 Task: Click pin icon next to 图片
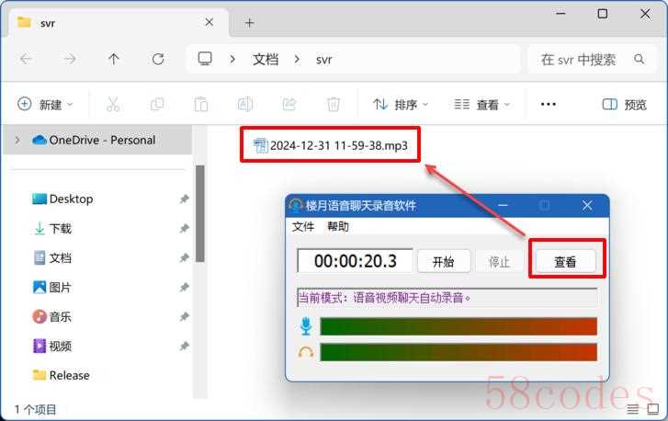click(184, 287)
